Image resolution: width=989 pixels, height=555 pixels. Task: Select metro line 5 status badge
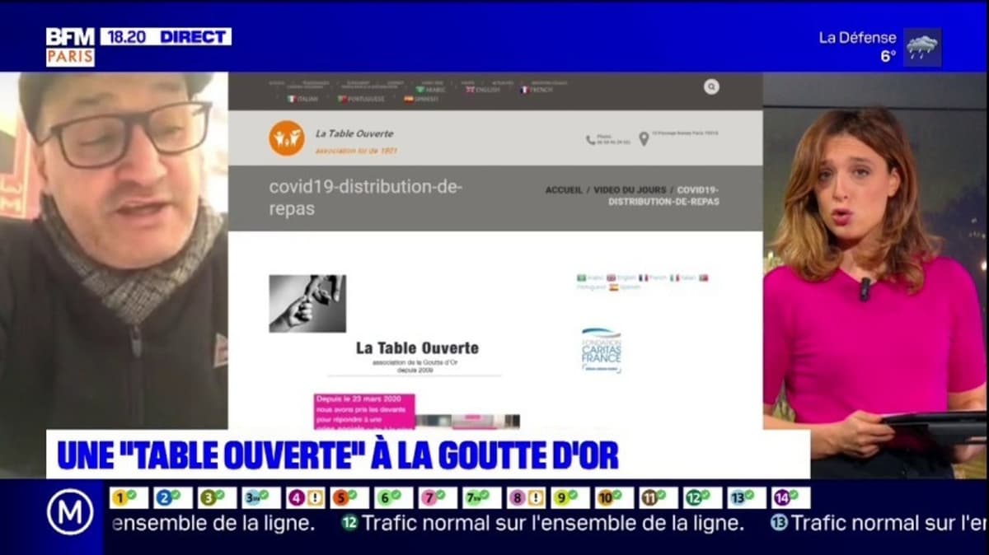click(349, 497)
